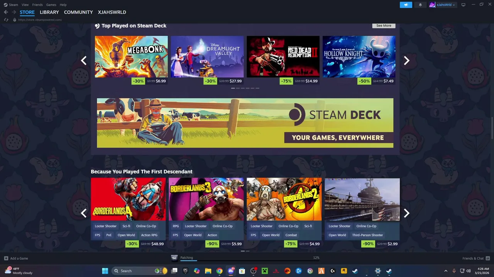Open Epic Games Launcher from taskbar
Viewport: 494px width, 277px height.
[x=186, y=271]
